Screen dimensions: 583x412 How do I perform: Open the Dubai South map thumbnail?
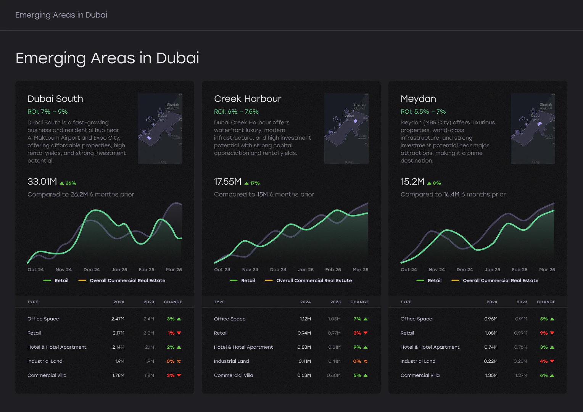coord(160,129)
